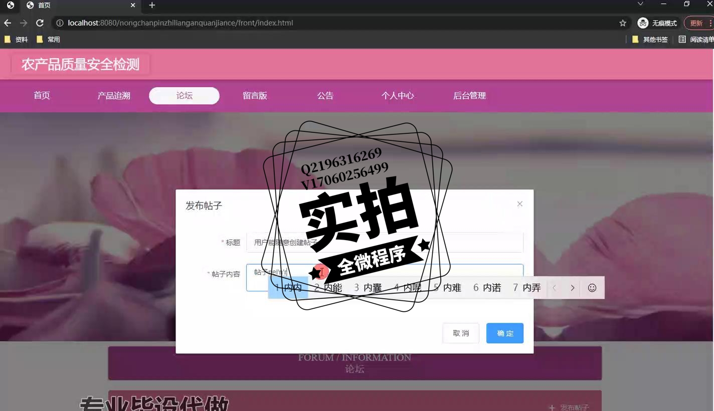This screenshot has width=714, height=411.
Task: Choose IME candidate 2 内能
Action: 328,288
